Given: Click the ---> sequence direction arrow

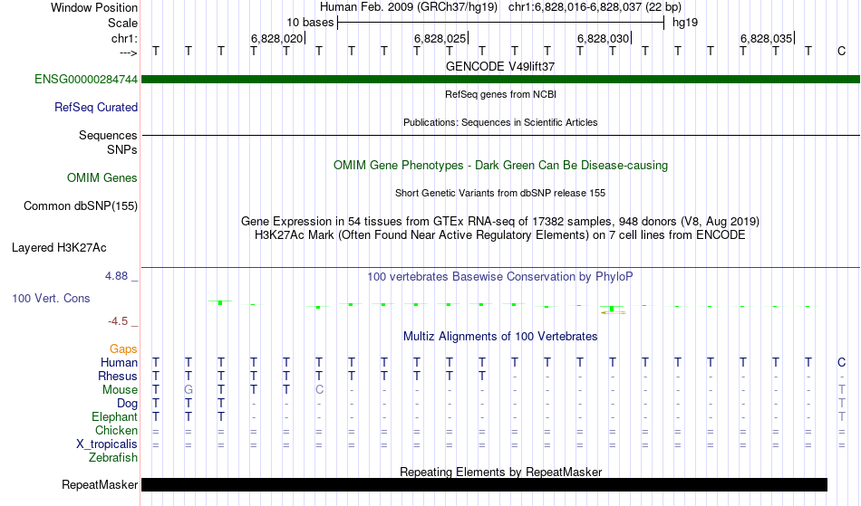Looking at the screenshot, I should (x=129, y=53).
